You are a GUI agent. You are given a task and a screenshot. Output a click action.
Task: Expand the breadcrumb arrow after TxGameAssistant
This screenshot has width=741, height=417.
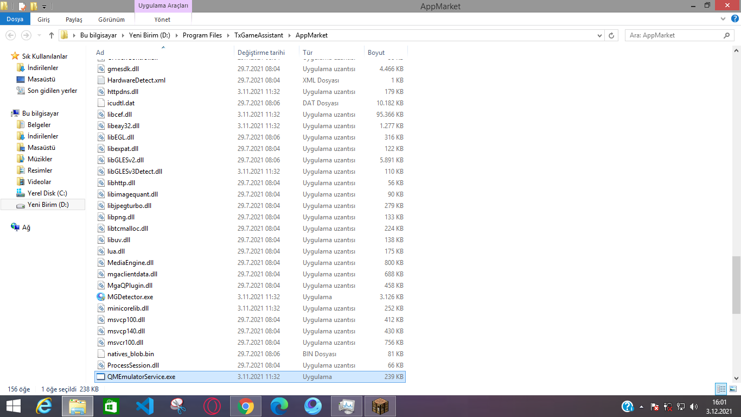(289, 35)
